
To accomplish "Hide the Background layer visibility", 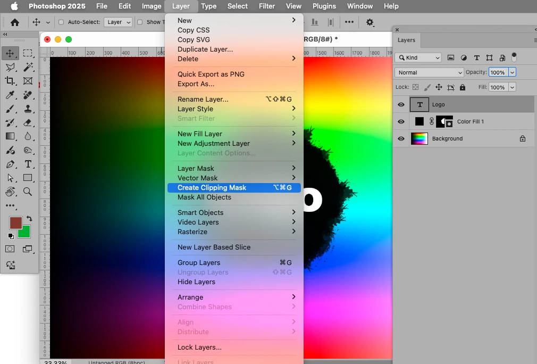I will point(401,138).
